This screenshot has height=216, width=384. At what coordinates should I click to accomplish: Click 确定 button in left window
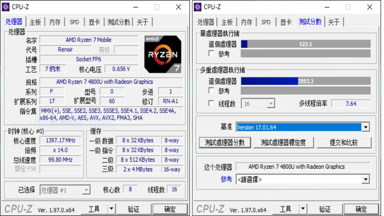170,209
